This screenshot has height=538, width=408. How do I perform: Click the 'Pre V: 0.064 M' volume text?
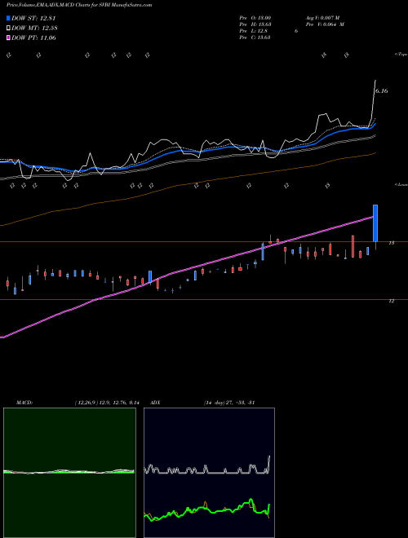click(324, 24)
